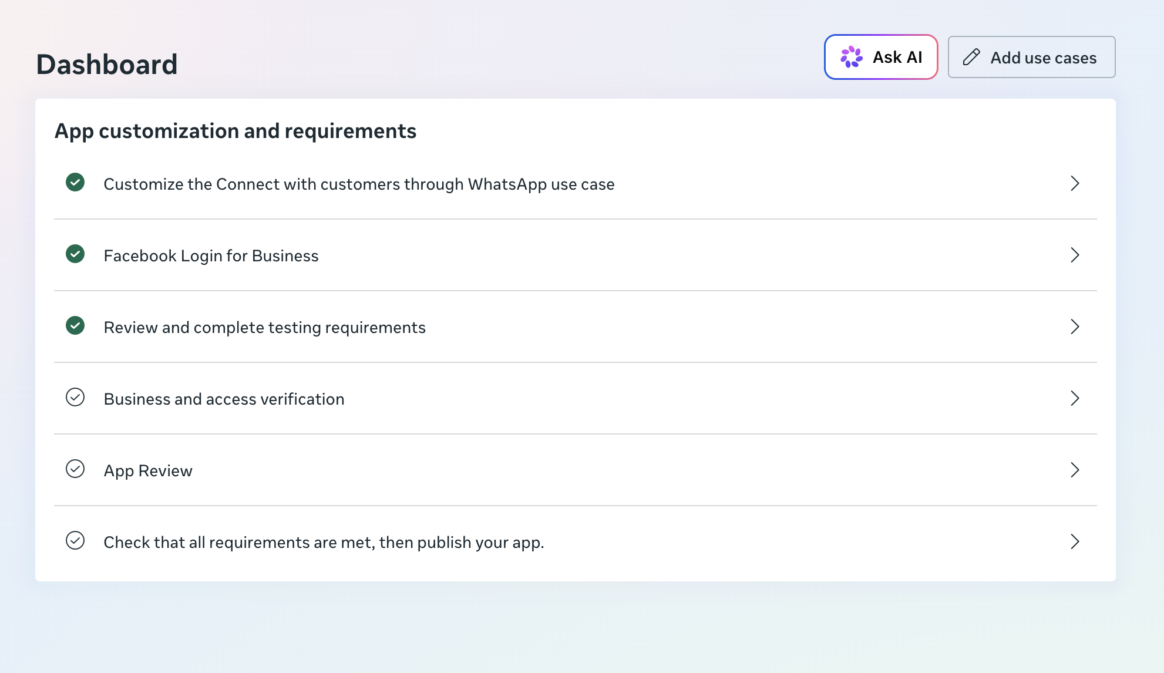1164x673 pixels.
Task: Select 'Check that all requirements are met' text
Action: [238, 543]
